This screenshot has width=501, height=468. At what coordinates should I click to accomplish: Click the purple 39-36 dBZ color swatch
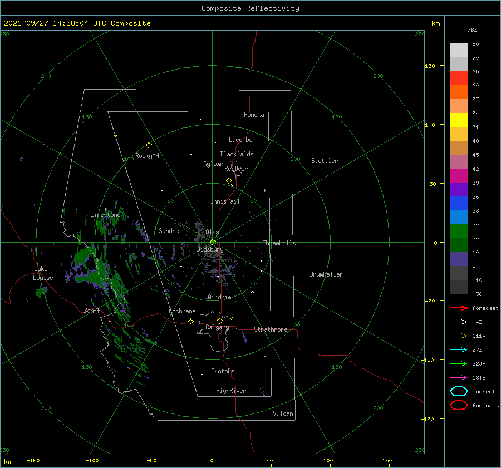(x=459, y=190)
